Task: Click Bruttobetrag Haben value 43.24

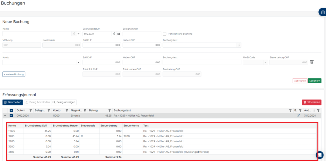Action: click(x=75, y=136)
